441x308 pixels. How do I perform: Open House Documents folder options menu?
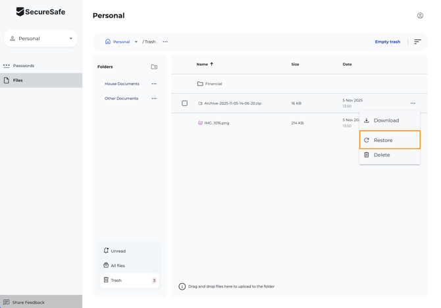click(154, 84)
